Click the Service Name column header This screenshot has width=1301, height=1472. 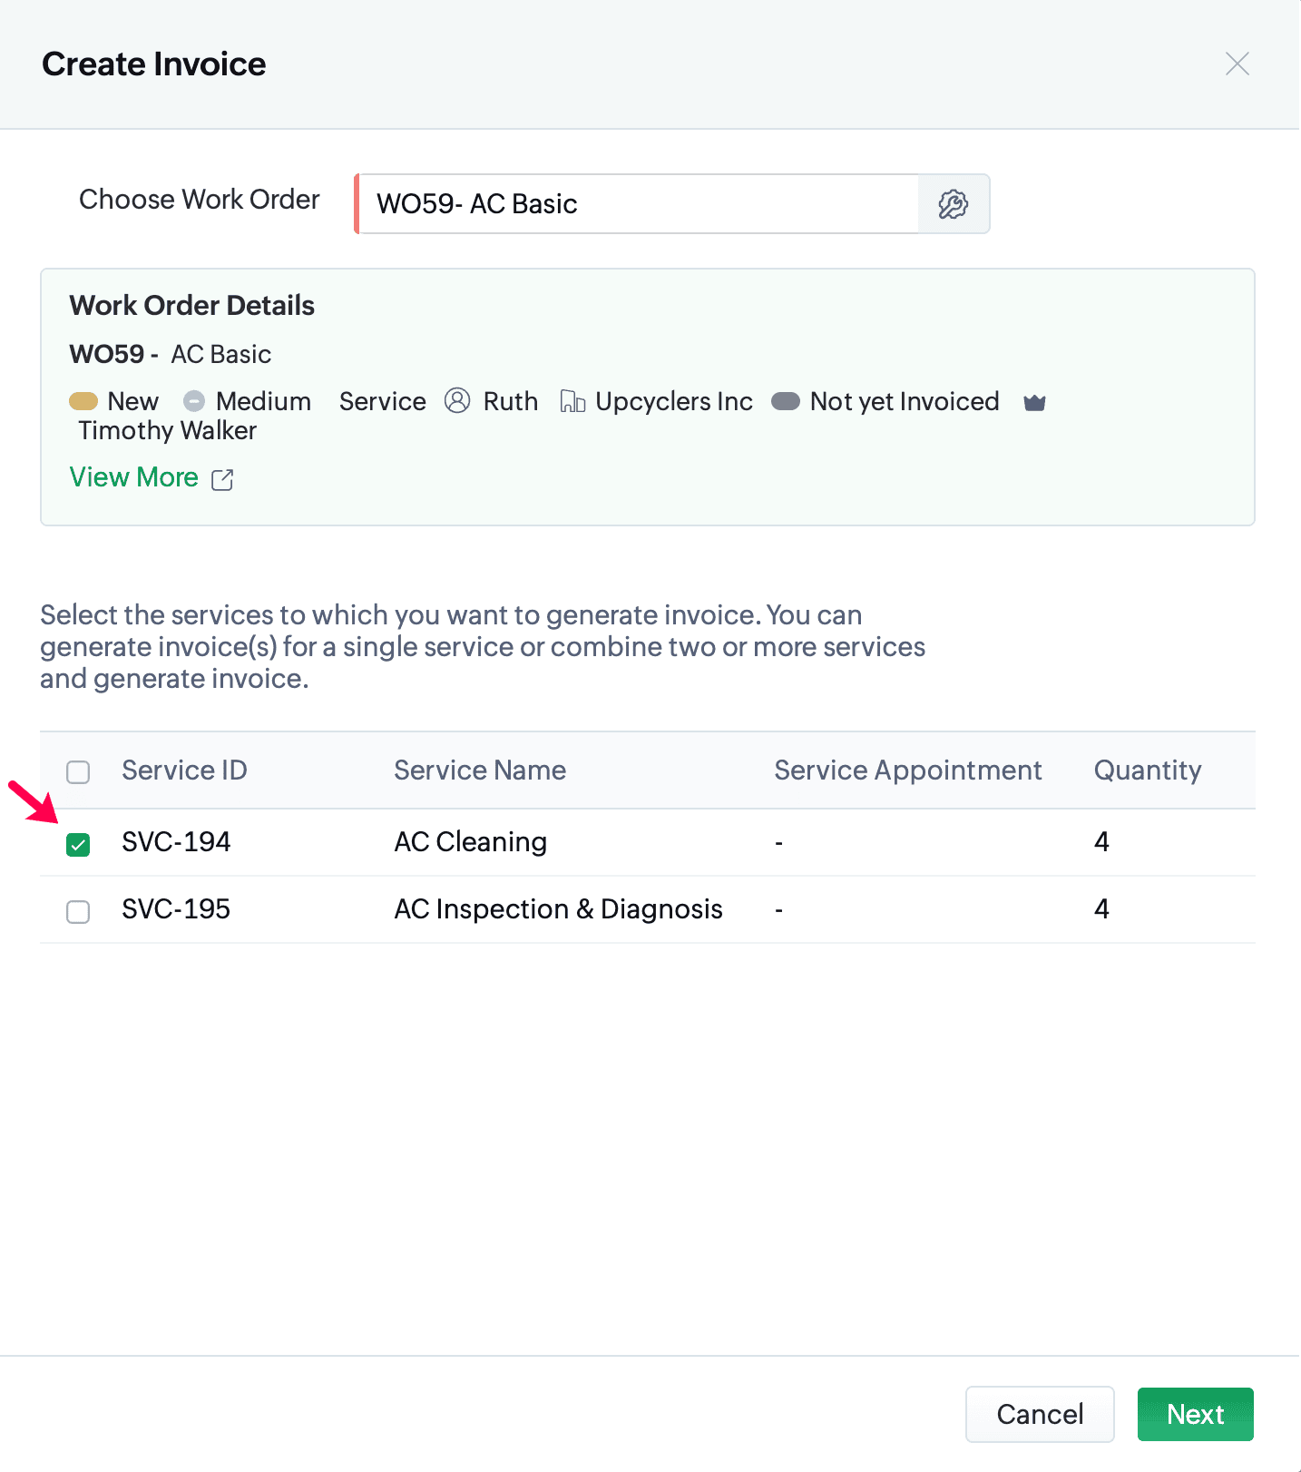[480, 770]
